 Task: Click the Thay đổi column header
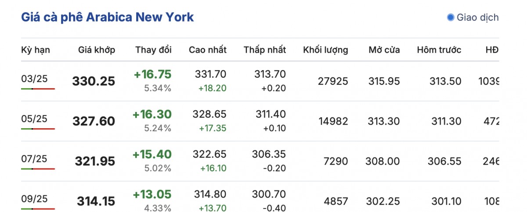click(153, 50)
